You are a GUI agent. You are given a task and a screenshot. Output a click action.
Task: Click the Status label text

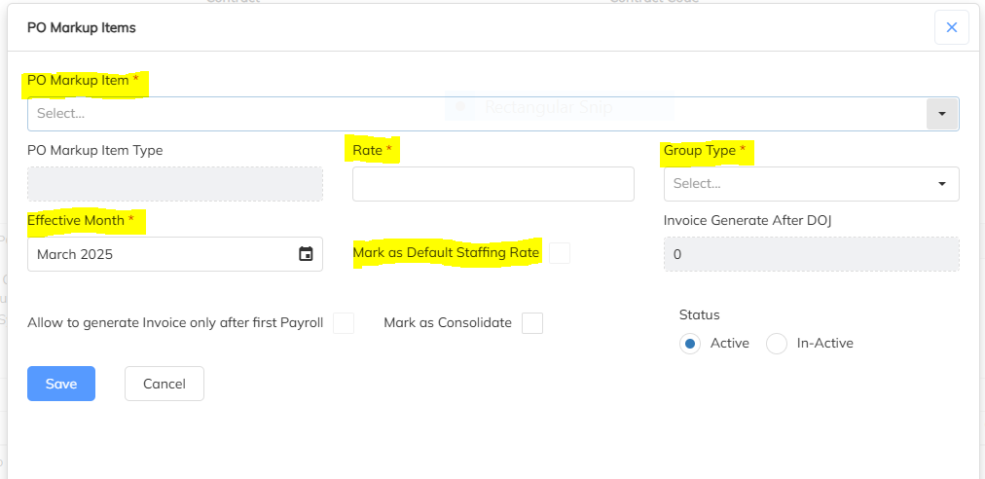click(699, 314)
